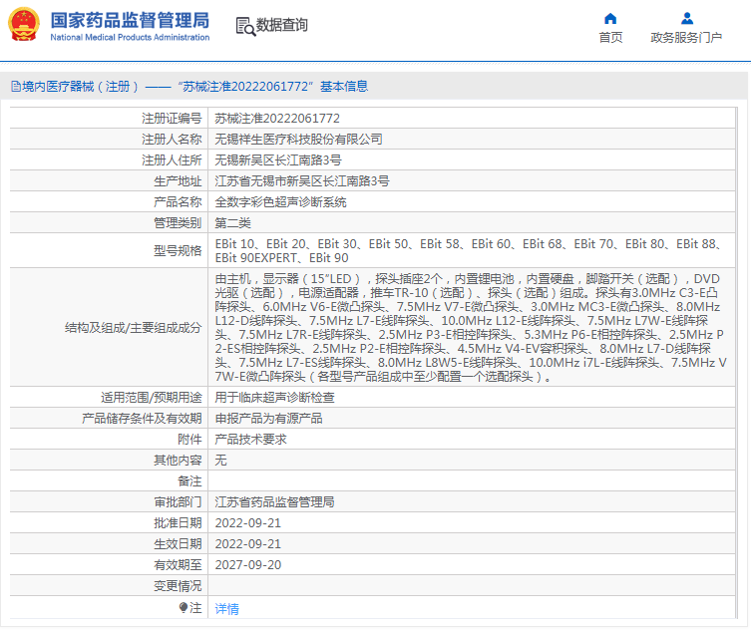Click the small icon before 境内医疗器械
Viewport: 751px width, 630px height.
point(14,87)
